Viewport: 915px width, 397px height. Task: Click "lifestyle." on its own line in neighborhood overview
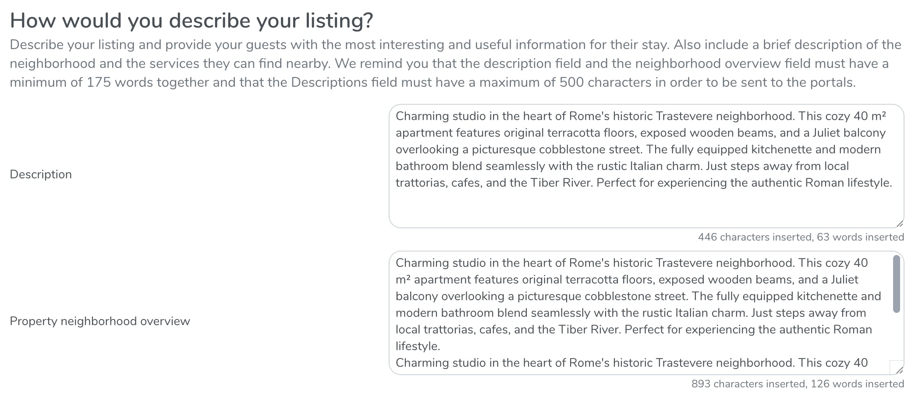click(x=418, y=346)
